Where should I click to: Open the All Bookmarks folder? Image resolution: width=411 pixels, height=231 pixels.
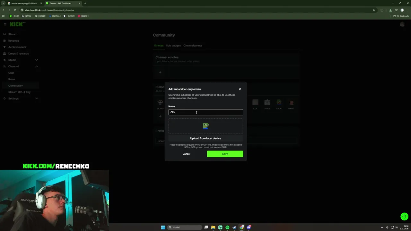point(401,16)
